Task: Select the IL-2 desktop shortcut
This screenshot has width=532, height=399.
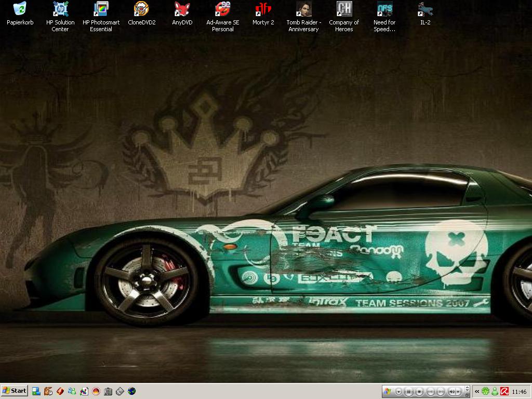Action: pos(425,14)
